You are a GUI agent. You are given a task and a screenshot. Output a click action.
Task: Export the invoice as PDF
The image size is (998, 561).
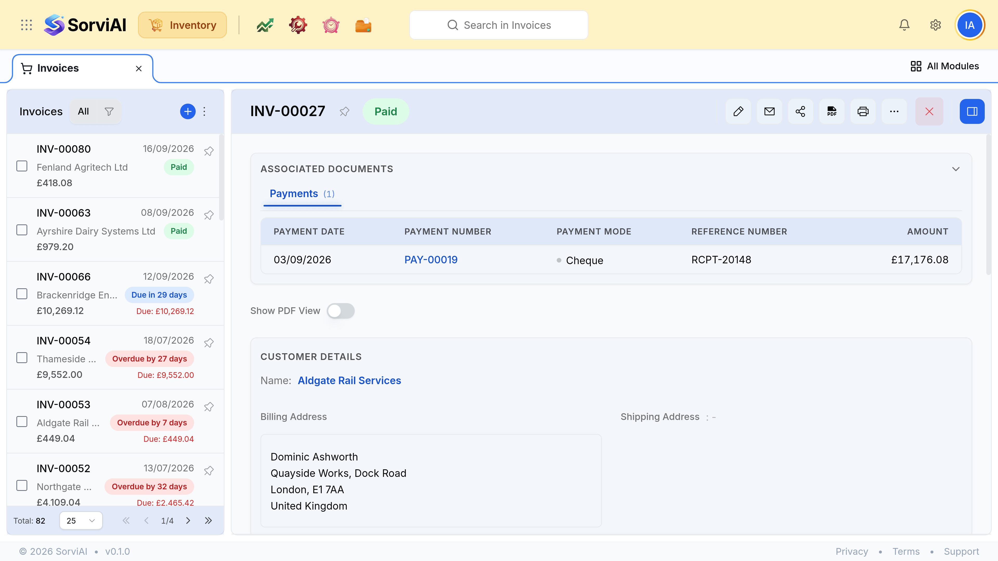pyautogui.click(x=832, y=111)
